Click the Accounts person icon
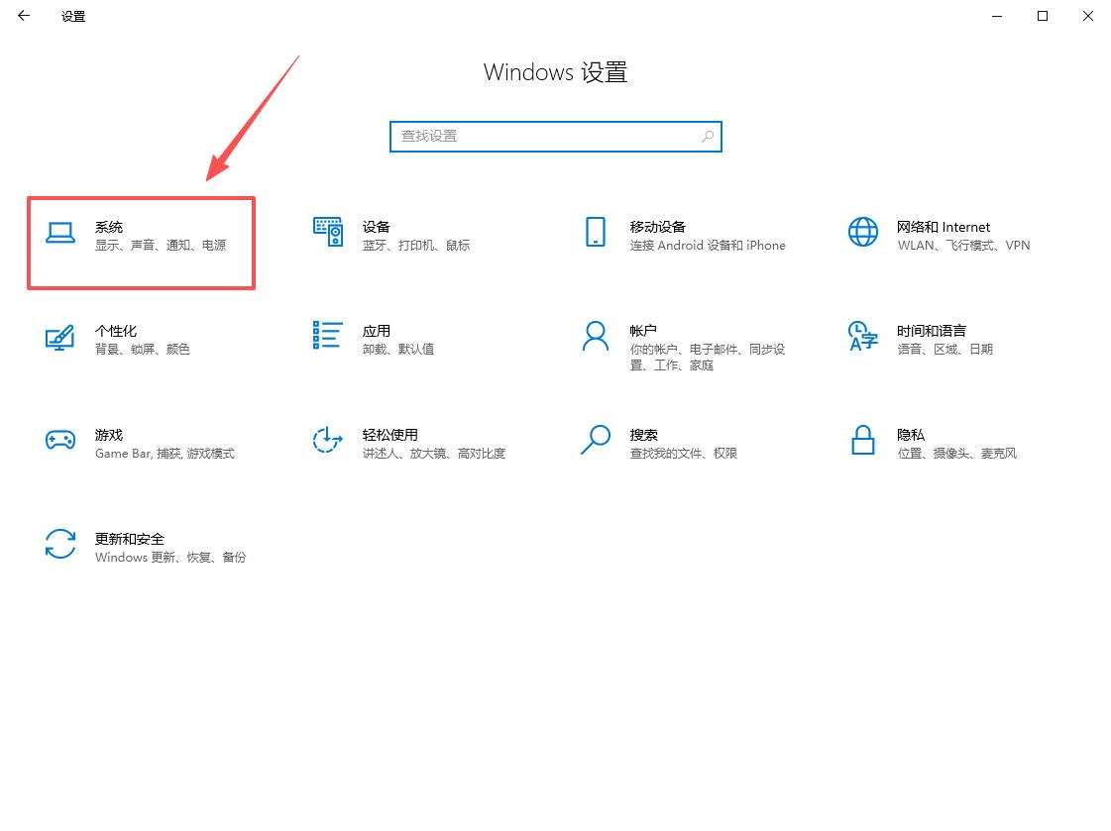This screenshot has width=1111, height=831. pos(596,336)
